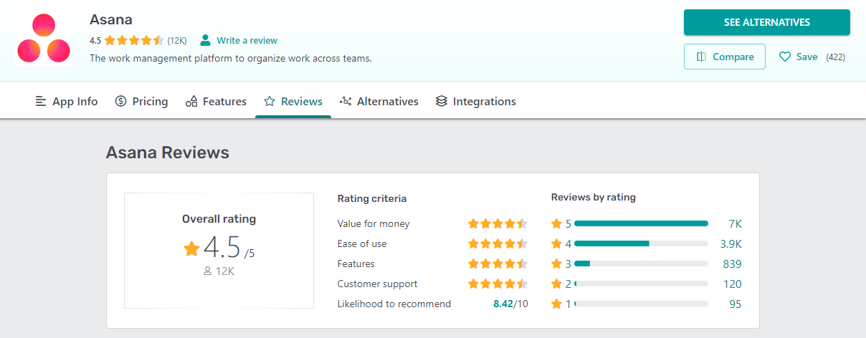This screenshot has width=866, height=338.
Task: Filter reviews by 5-star rating bar
Action: pyautogui.click(x=641, y=223)
